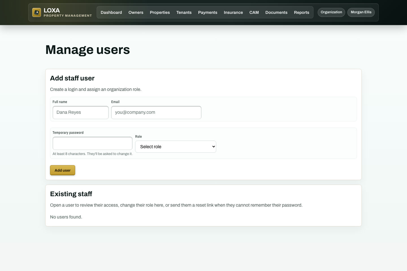The image size is (407, 271).
Task: Open the CAM nav item
Action: coord(254,12)
